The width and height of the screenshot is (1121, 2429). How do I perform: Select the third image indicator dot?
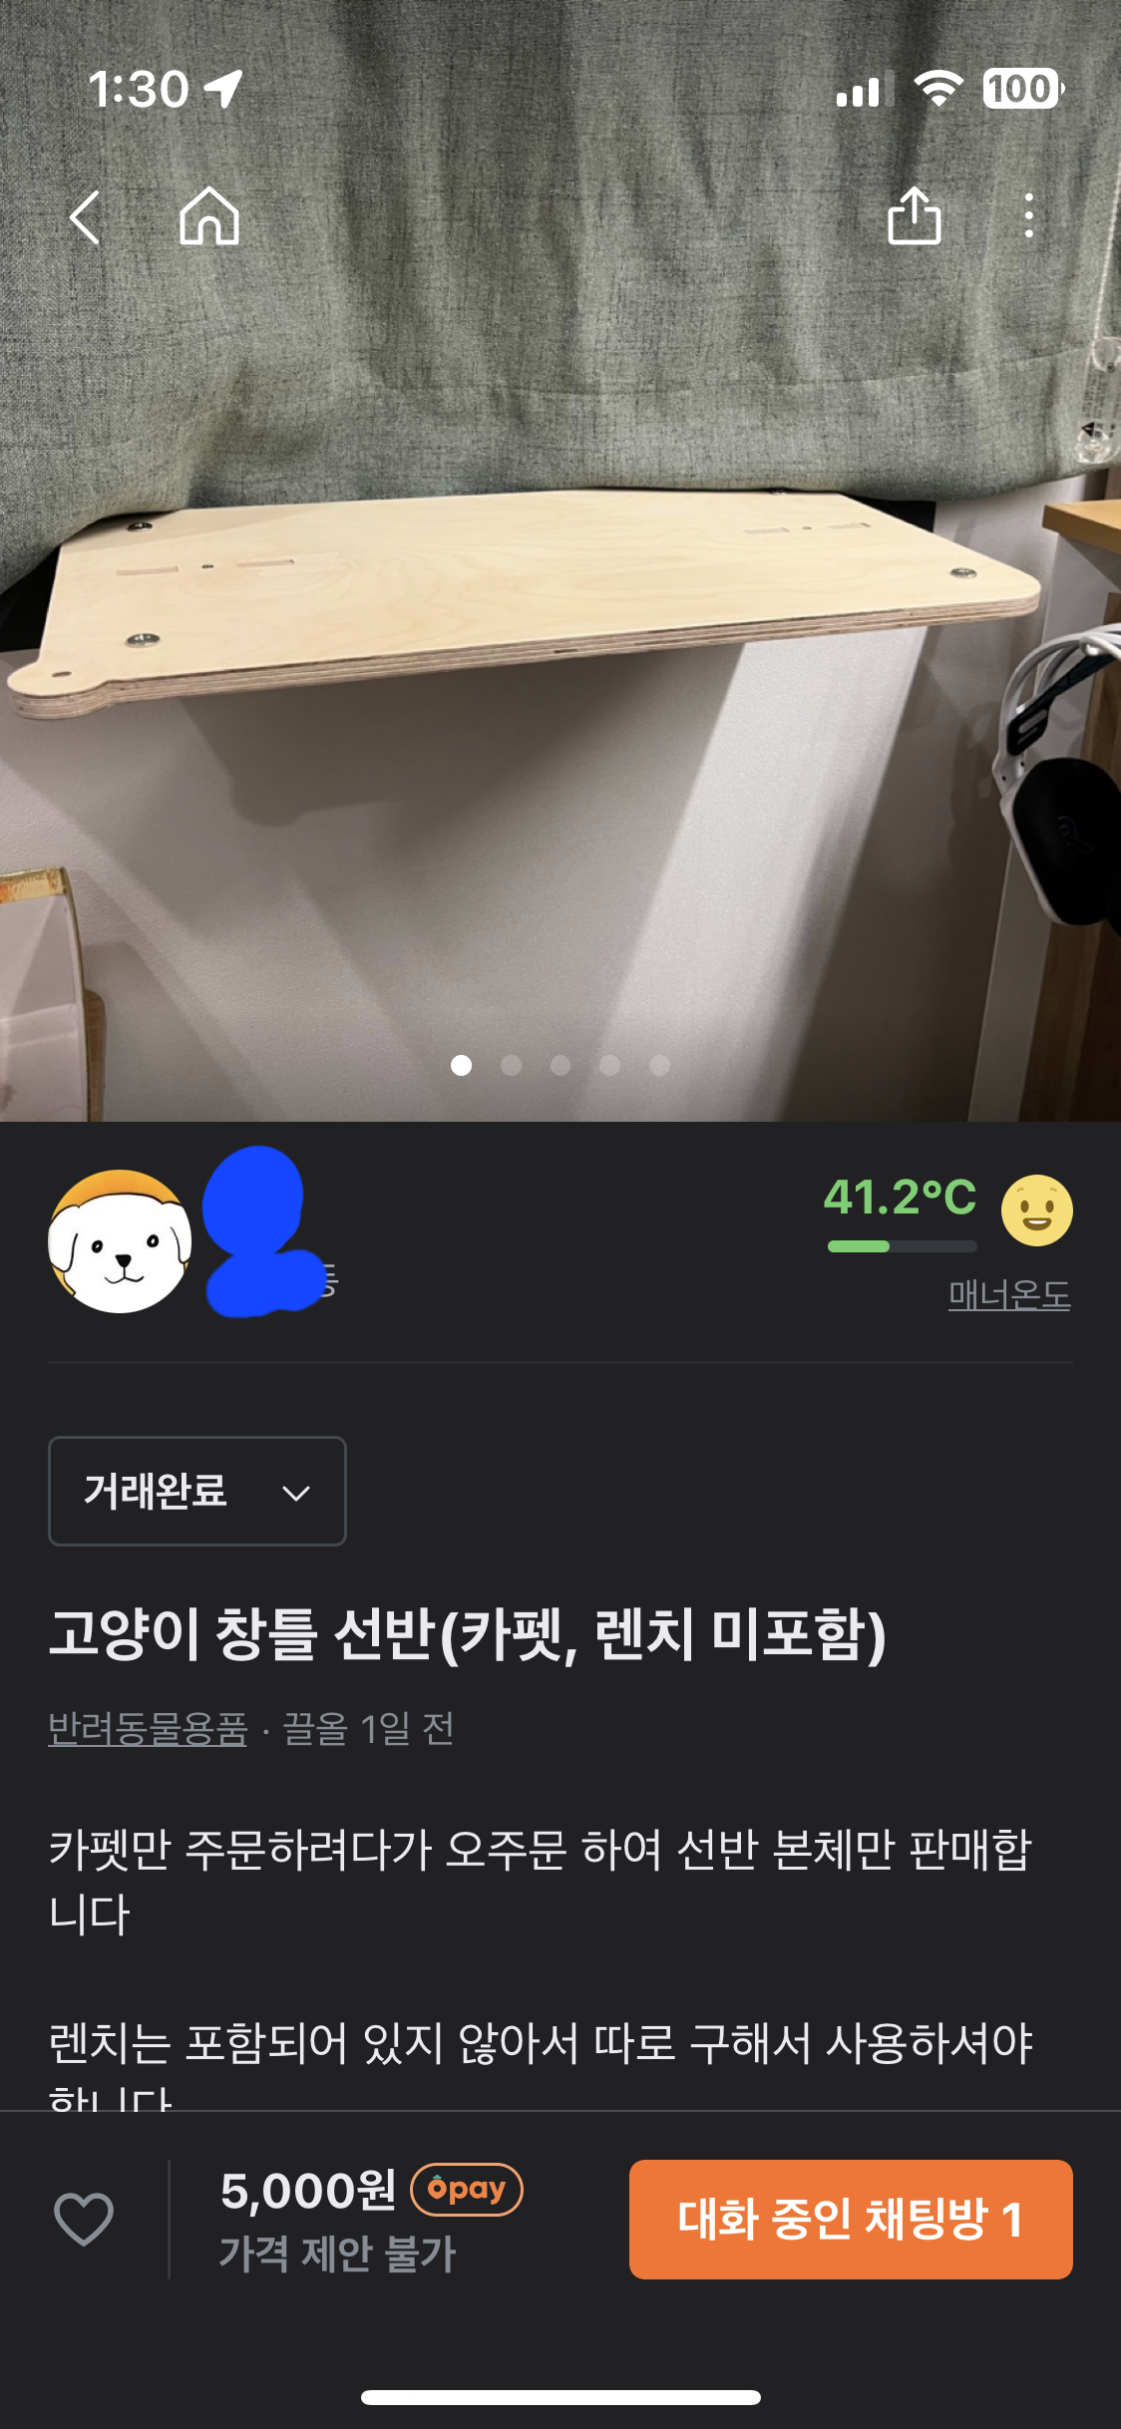[x=560, y=1065]
